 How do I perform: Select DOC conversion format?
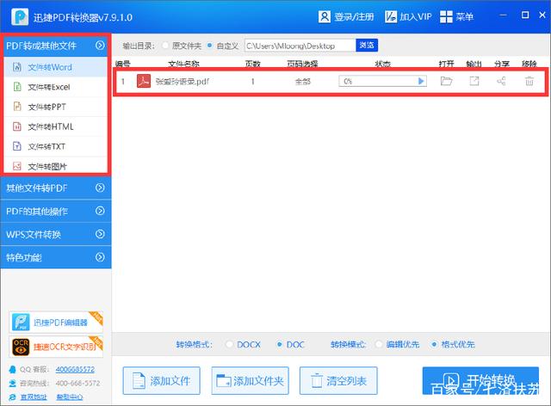coord(279,345)
